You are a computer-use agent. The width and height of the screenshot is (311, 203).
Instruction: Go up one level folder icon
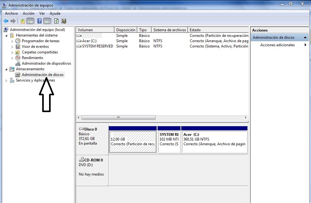(x=23, y=21)
